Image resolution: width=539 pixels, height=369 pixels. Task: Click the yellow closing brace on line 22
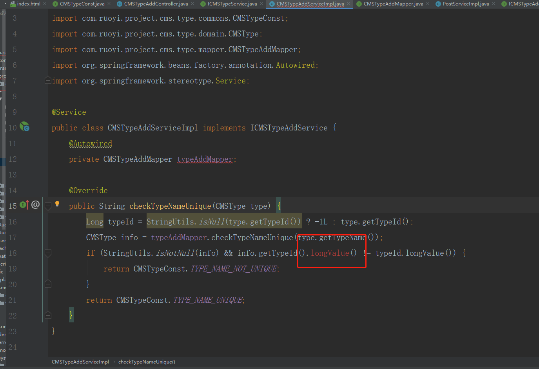tap(71, 315)
